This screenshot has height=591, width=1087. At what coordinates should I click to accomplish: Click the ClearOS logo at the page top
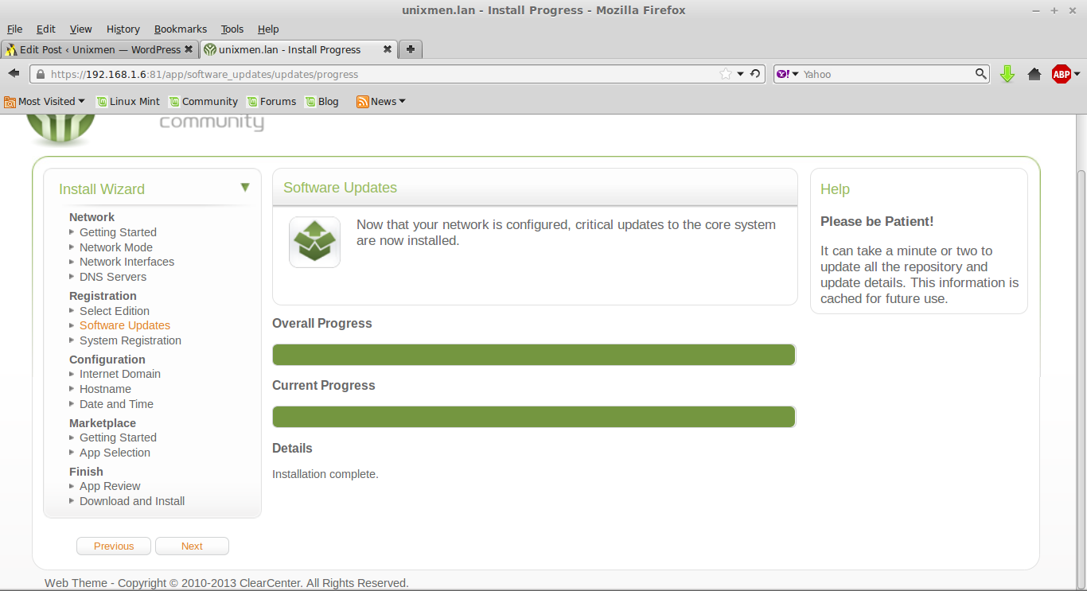61,129
